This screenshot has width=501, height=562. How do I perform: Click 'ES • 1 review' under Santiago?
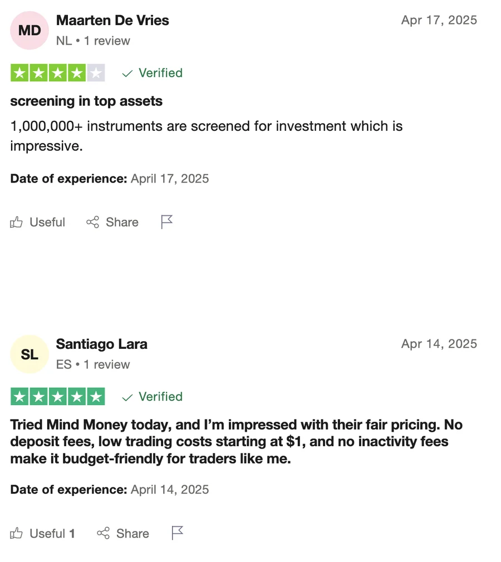pos(93,364)
